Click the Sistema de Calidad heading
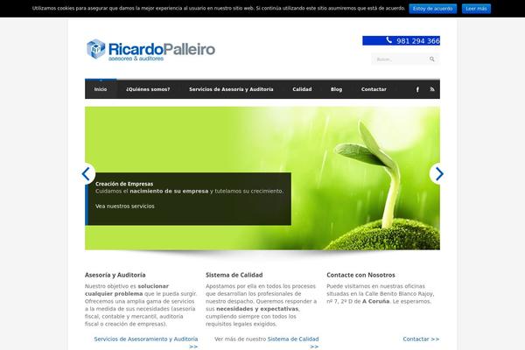525x350 pixels. point(234,275)
